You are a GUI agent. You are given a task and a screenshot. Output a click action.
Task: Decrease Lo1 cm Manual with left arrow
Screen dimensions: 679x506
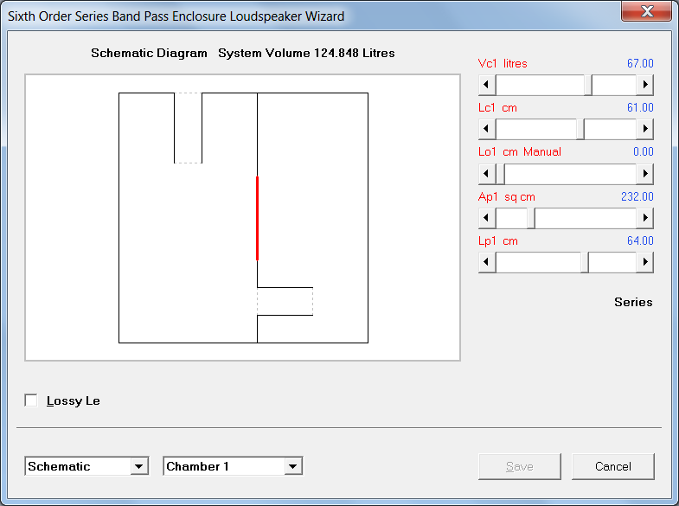(x=487, y=174)
